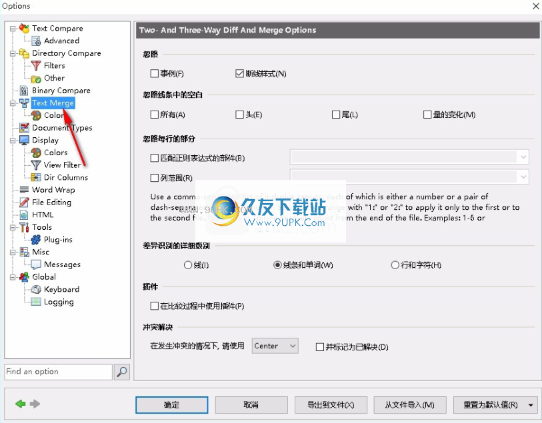Click the Text Compare apple icon
Image resolution: width=542 pixels, height=423 pixels.
pos(24,29)
